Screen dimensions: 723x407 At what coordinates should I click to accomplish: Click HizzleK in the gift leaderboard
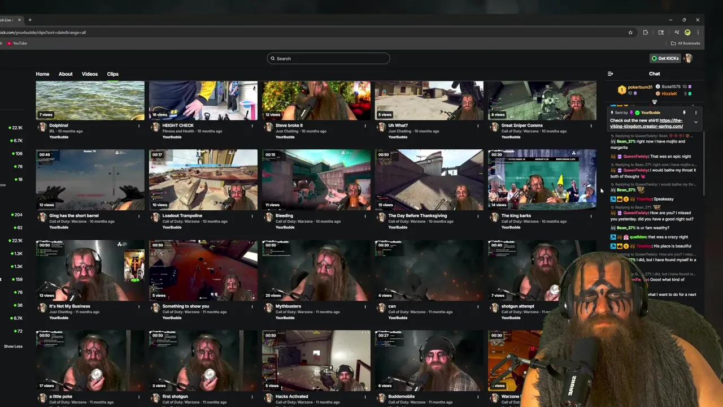pos(669,94)
